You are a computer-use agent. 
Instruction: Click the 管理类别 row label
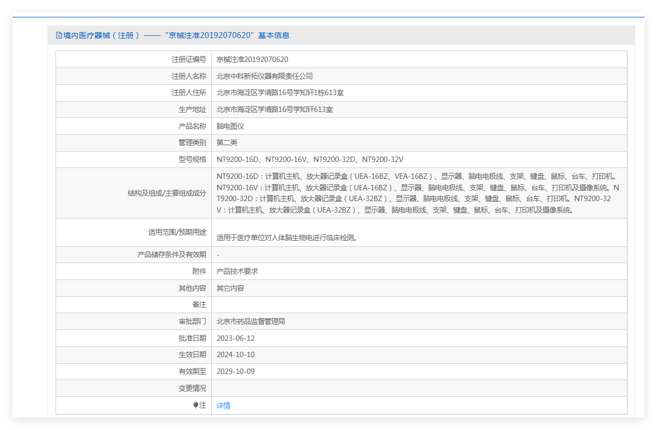[193, 143]
